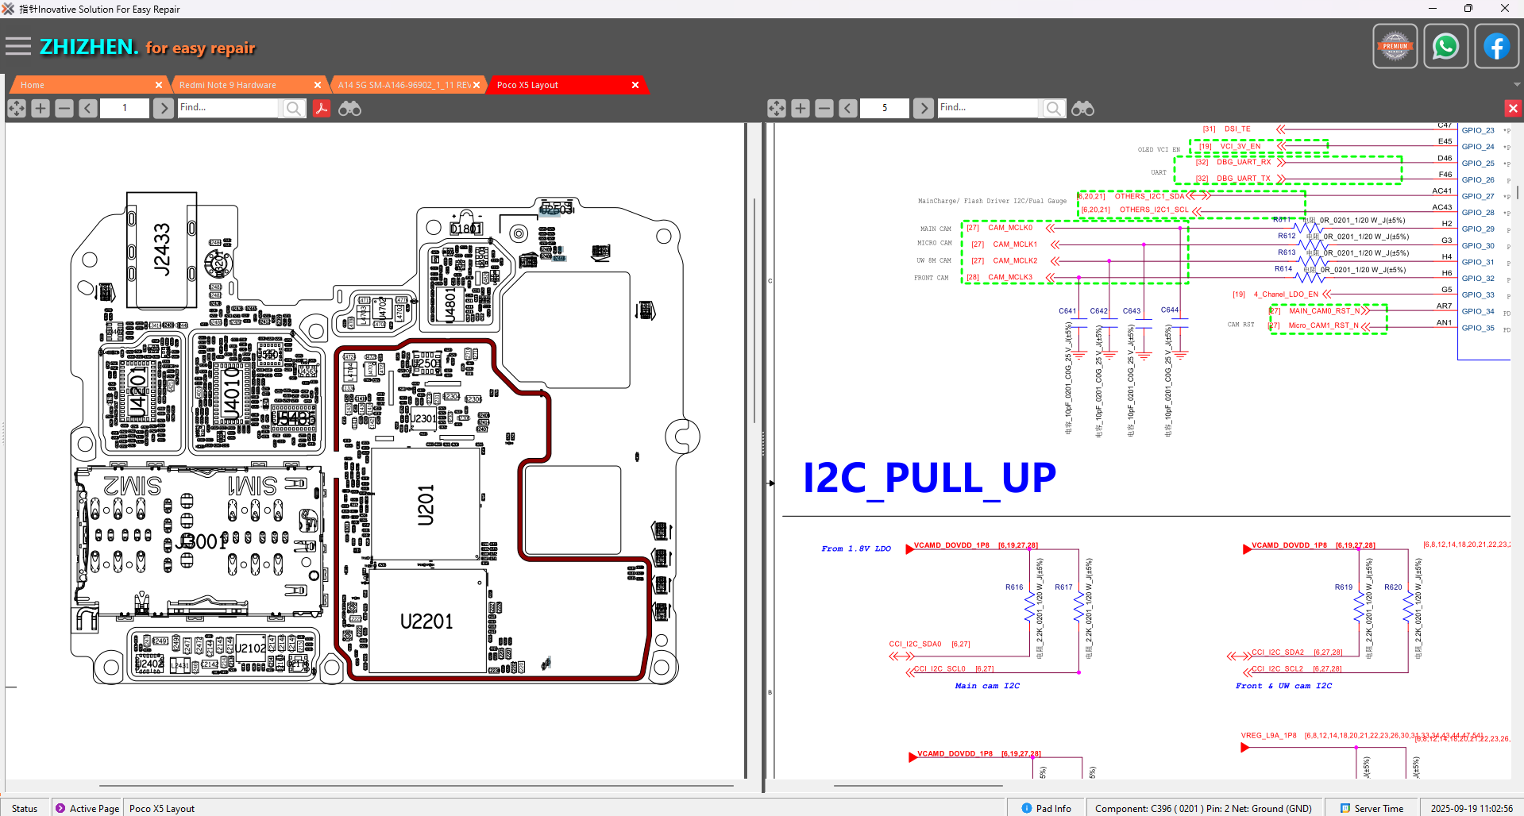The height and width of the screenshot is (816, 1524).
Task: Click Active Page indicator in status bar
Action: coord(87,808)
